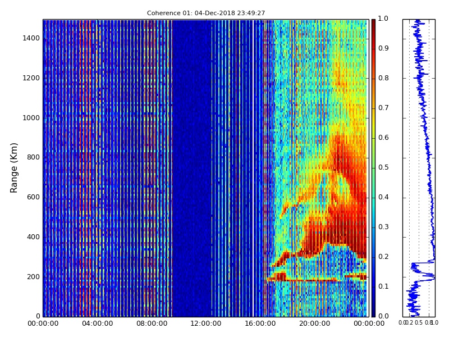Click the "Range (Km)" y-axis label
449x337 pixels.
pos(13,168)
